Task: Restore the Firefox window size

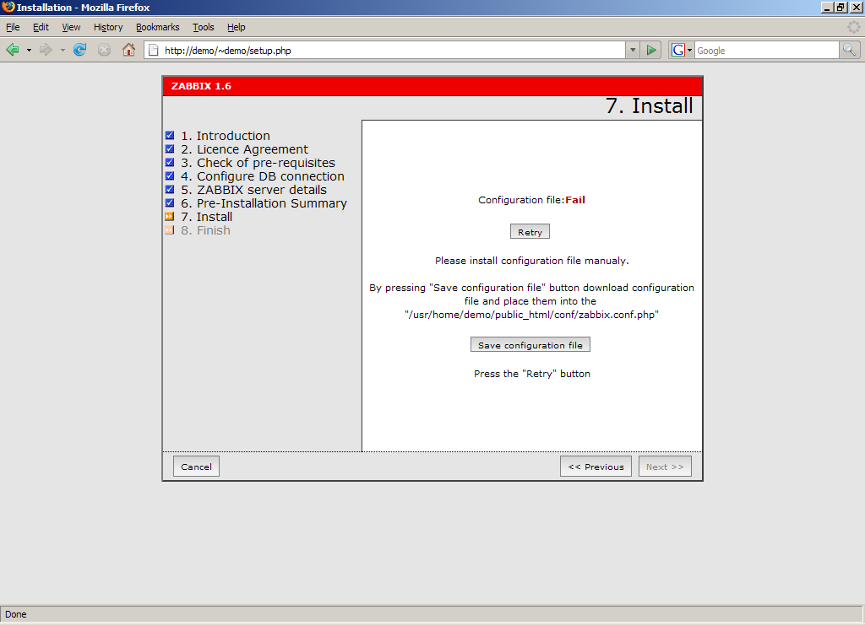Action: point(841,7)
